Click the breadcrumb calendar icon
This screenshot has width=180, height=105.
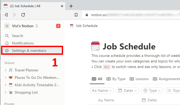tap(72, 26)
